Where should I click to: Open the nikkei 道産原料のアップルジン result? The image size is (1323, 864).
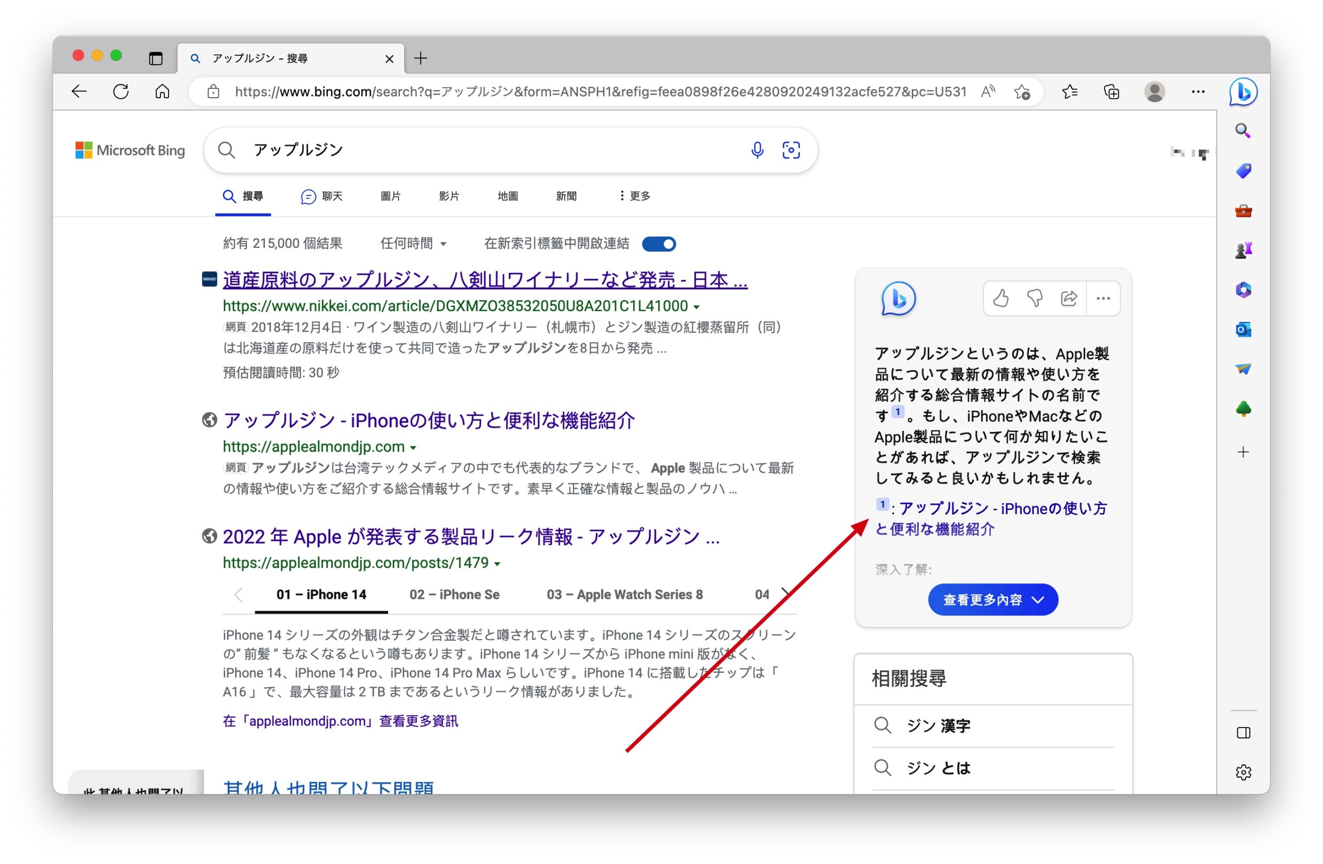tap(485, 280)
